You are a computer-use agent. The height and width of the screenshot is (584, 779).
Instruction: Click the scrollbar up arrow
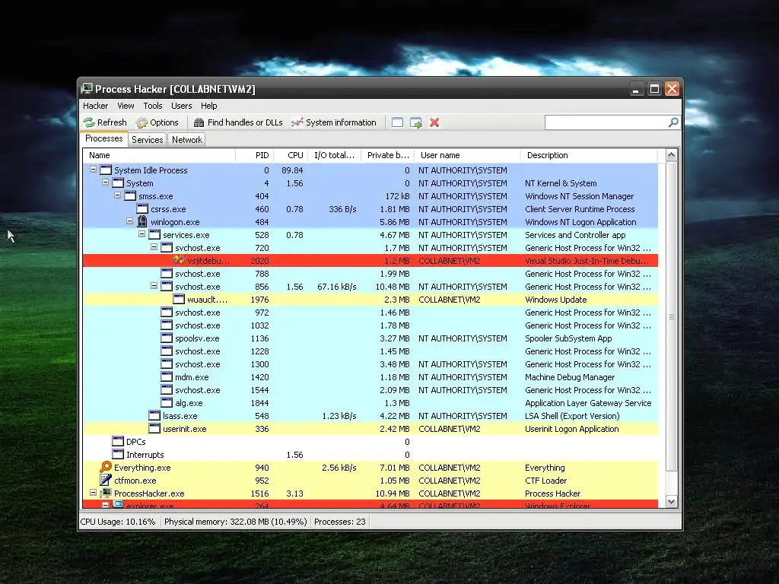tap(671, 155)
